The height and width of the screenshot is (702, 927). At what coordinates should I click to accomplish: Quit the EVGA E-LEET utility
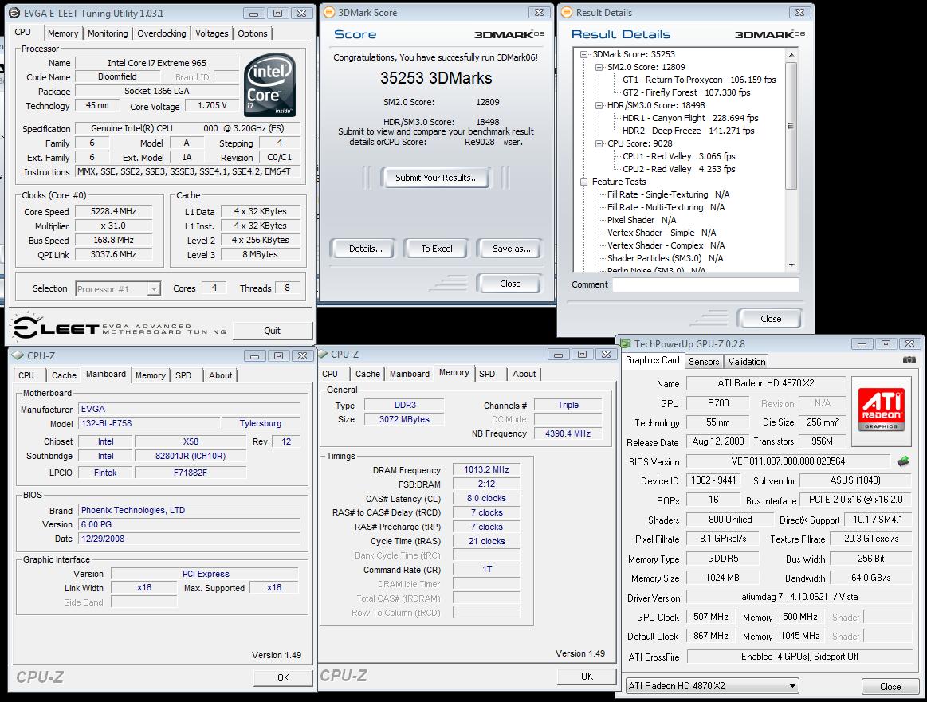tap(273, 331)
